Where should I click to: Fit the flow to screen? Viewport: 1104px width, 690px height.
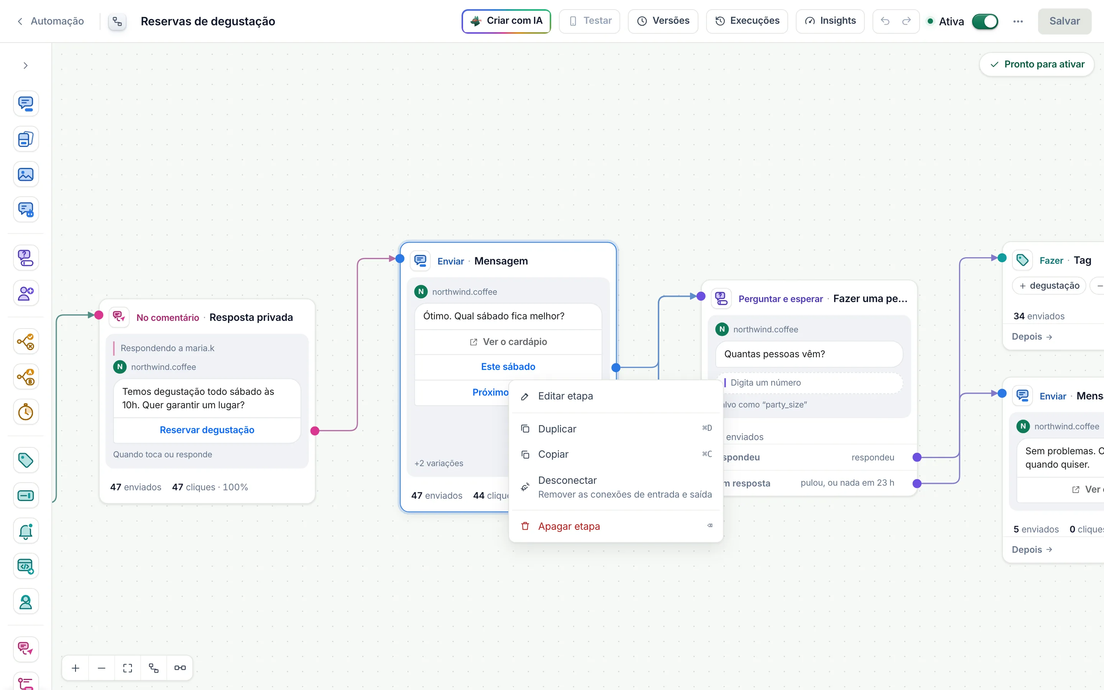(x=128, y=668)
